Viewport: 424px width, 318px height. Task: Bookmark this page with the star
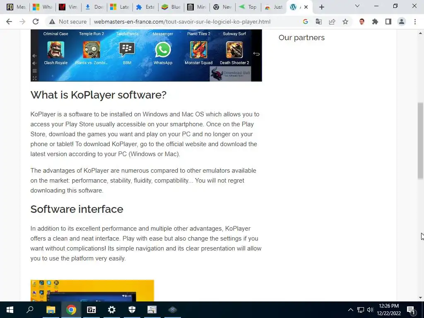click(x=345, y=22)
